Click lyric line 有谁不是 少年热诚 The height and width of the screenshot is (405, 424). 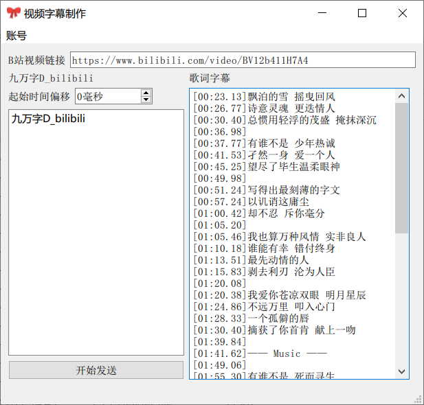264,143
